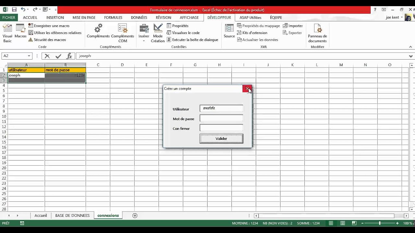The height and width of the screenshot is (233, 415).
Task: Toggle Mode Création design mode
Action: click(158, 33)
